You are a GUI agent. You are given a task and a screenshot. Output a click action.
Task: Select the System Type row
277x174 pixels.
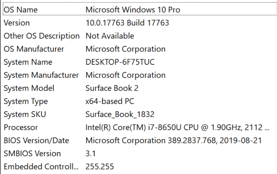tap(140, 101)
